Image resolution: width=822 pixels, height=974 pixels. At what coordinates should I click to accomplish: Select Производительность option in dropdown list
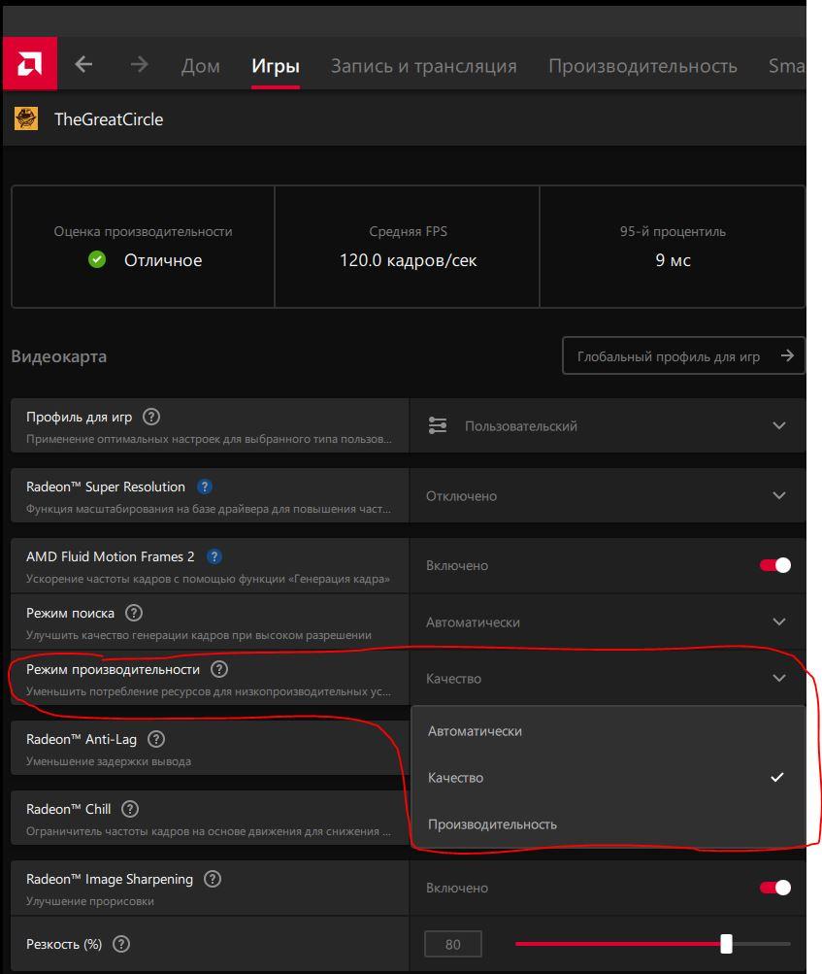point(492,824)
